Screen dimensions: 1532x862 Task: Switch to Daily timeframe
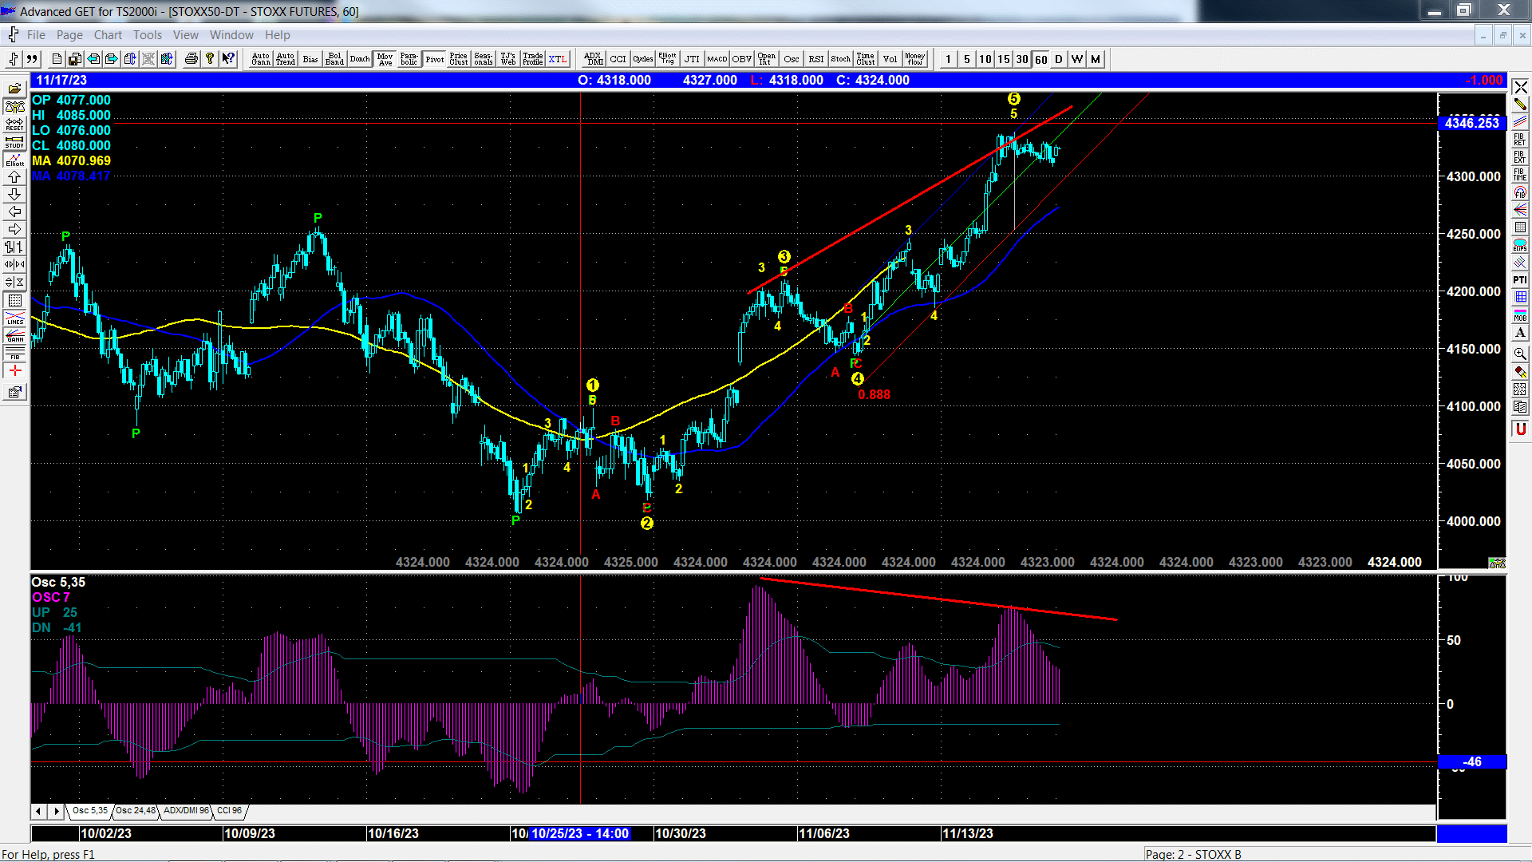point(1059,59)
